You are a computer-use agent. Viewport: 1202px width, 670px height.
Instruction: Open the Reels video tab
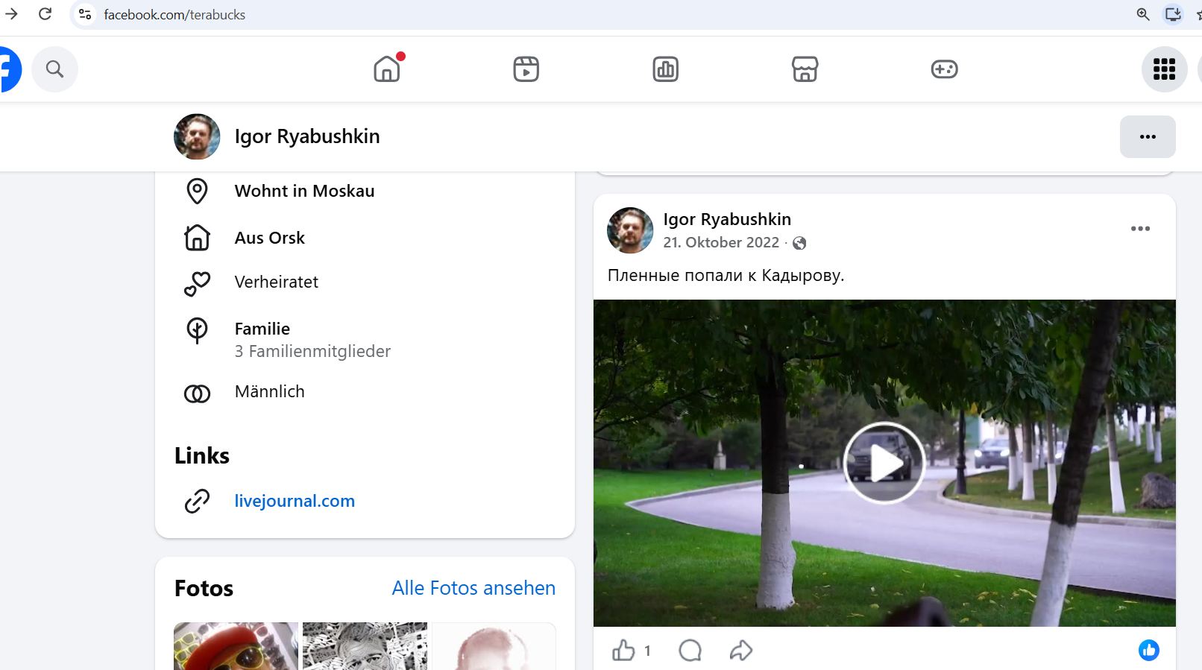[526, 69]
